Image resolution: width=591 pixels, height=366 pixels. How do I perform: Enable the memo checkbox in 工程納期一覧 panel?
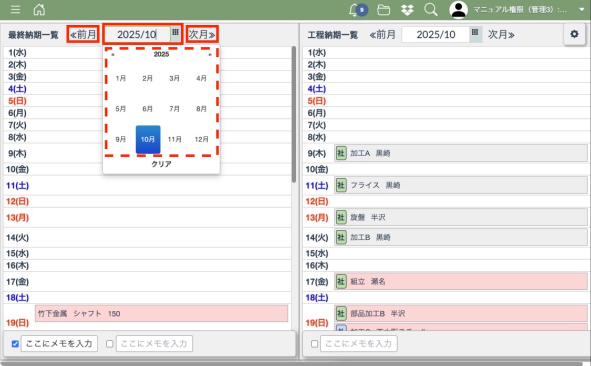coord(315,344)
